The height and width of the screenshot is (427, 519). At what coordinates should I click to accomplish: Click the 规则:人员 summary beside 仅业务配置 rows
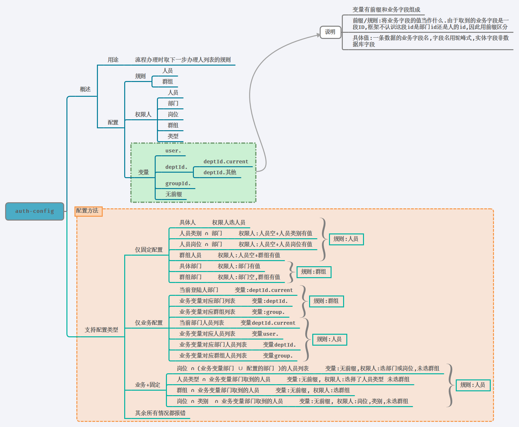click(x=330, y=340)
